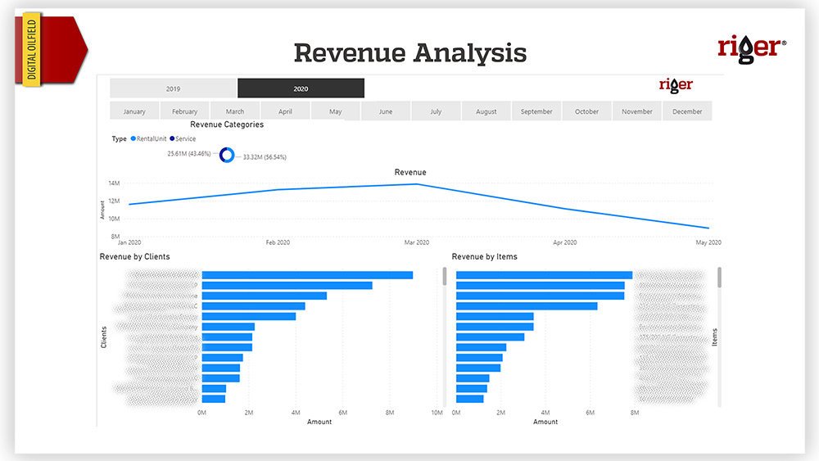Click the Revenue by Clients scrollbar
Viewport: 819px width, 461px height.
click(x=445, y=277)
